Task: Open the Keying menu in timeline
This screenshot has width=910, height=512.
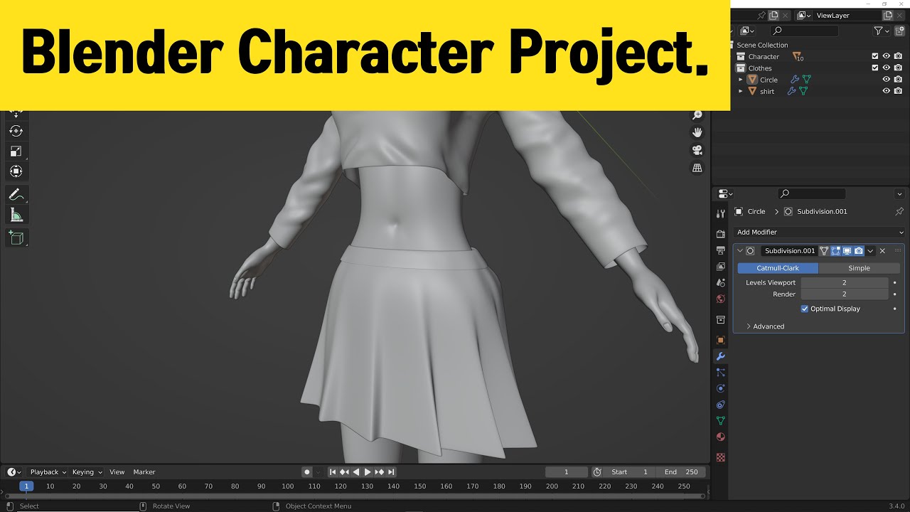Action: 87,472
